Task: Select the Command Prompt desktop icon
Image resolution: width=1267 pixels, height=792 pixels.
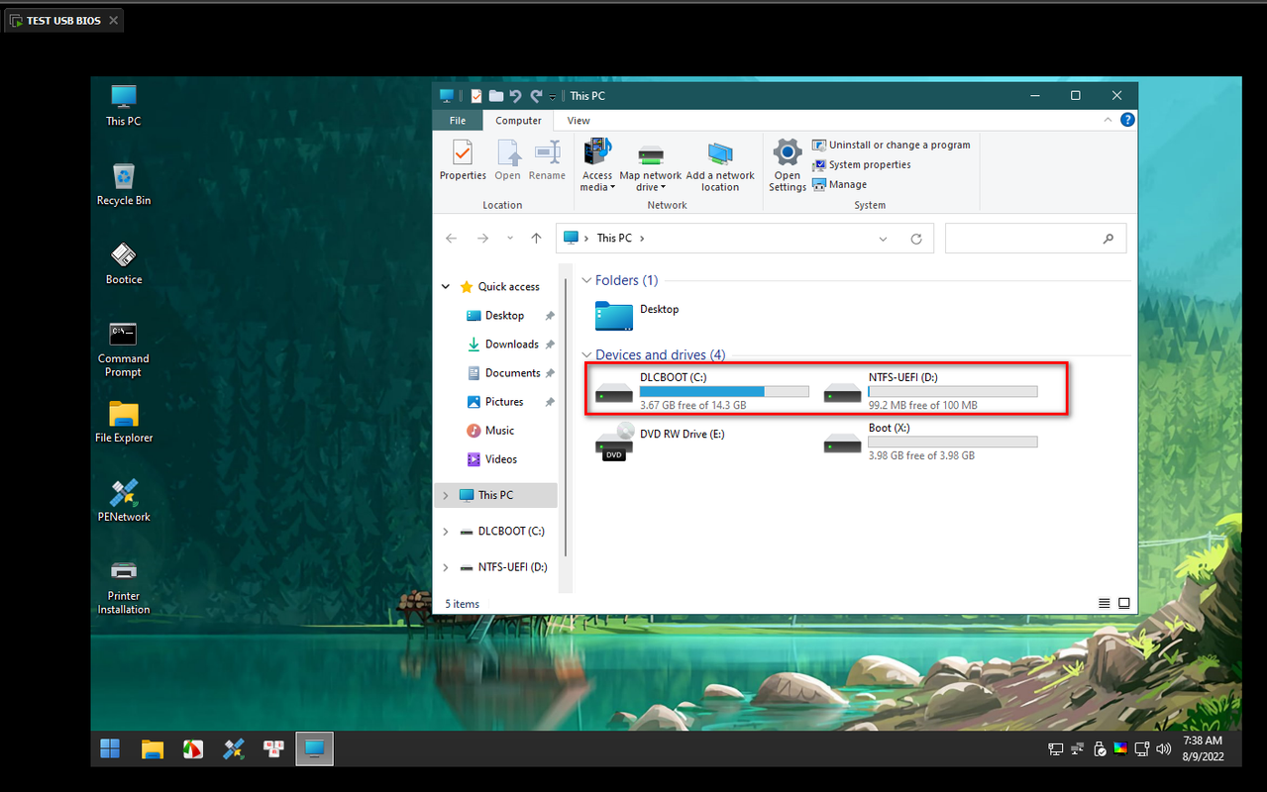Action: coord(124,350)
